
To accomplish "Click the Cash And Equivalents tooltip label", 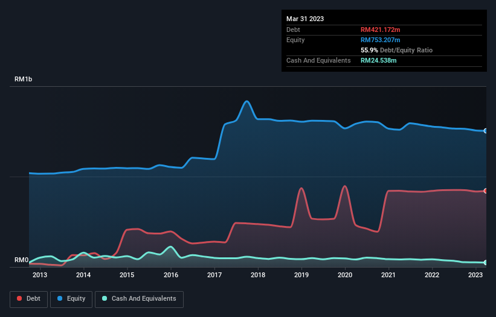I will [318, 60].
